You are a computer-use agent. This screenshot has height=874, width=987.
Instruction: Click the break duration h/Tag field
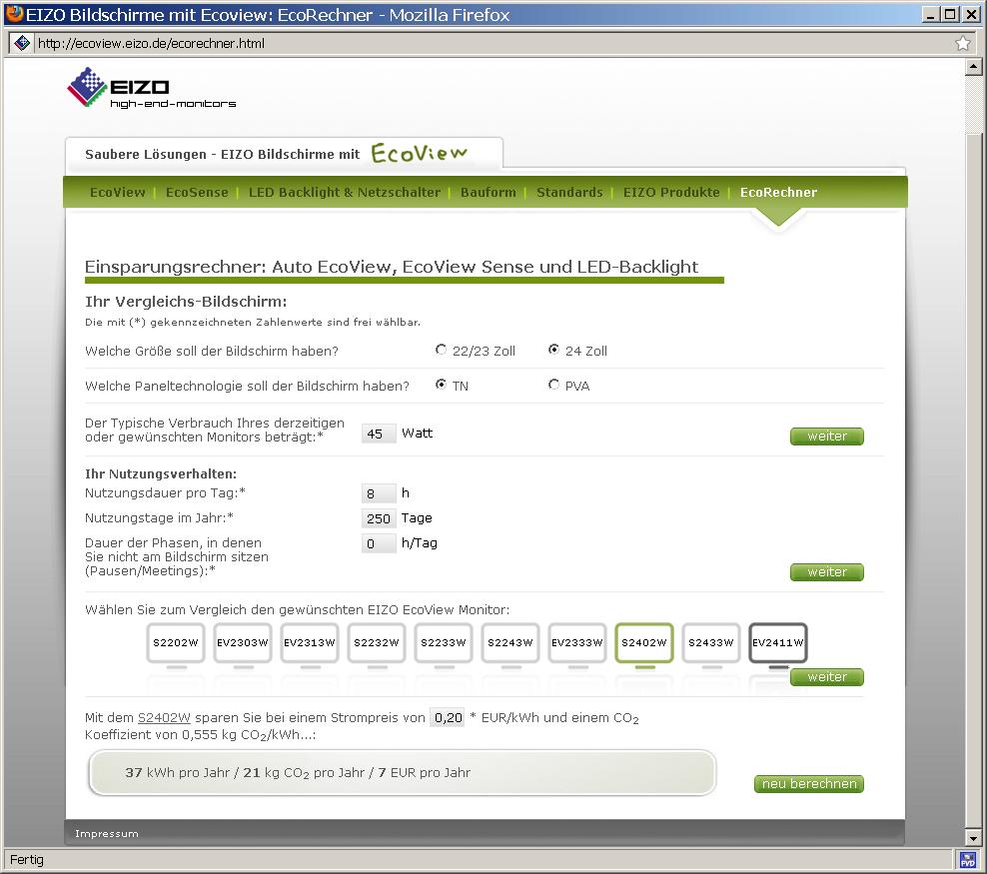(x=379, y=543)
